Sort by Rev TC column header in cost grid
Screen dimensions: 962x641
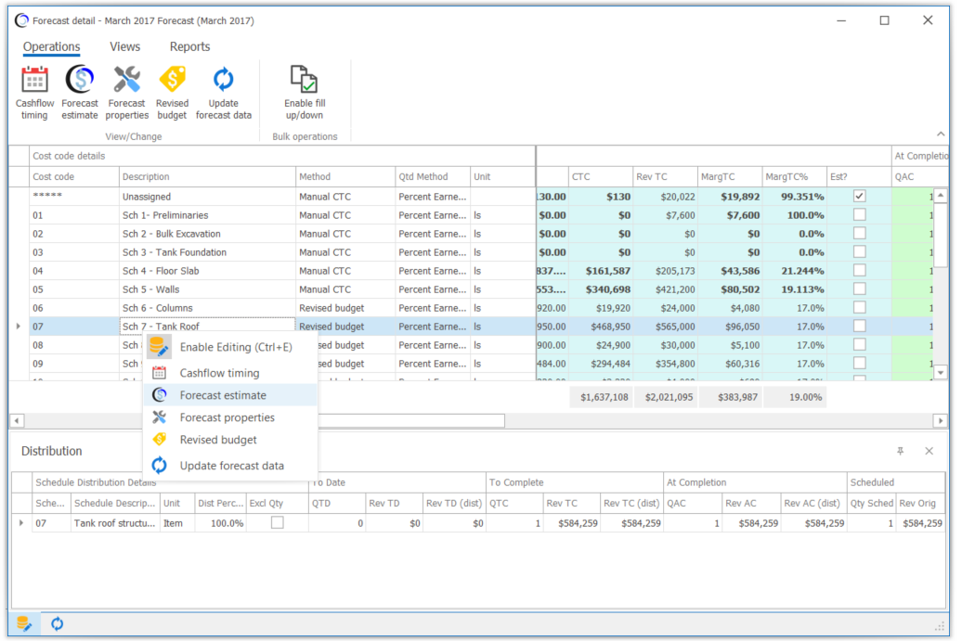(665, 176)
